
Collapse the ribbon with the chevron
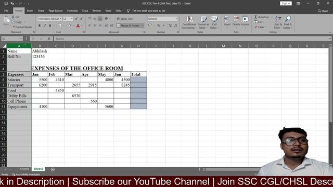(x=330, y=32)
